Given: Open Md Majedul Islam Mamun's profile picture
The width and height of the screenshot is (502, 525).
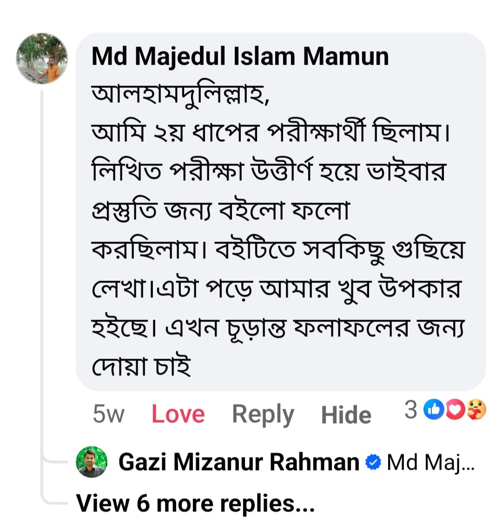Looking at the screenshot, I should point(42,59).
